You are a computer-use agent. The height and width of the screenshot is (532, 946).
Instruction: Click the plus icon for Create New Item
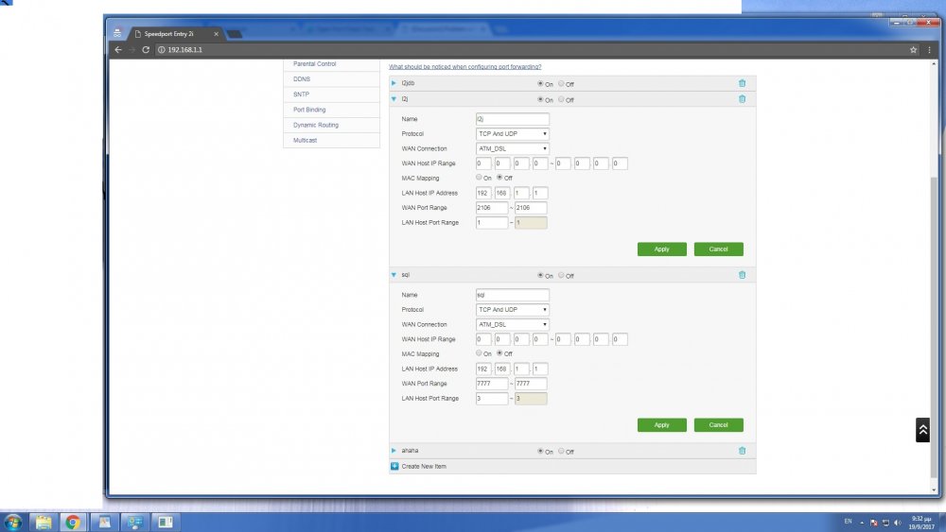click(394, 466)
